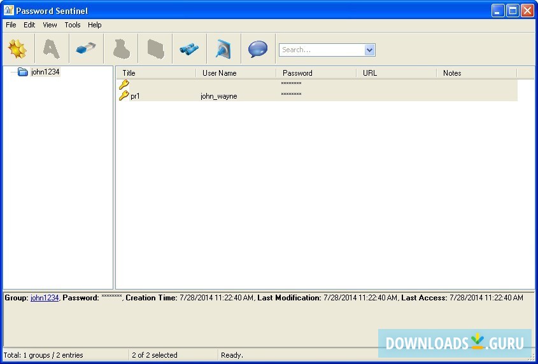Click the john_wayne user name cell
538x364 pixels.
[x=219, y=96]
